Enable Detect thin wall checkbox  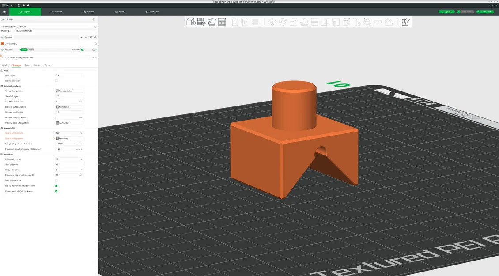[57, 81]
